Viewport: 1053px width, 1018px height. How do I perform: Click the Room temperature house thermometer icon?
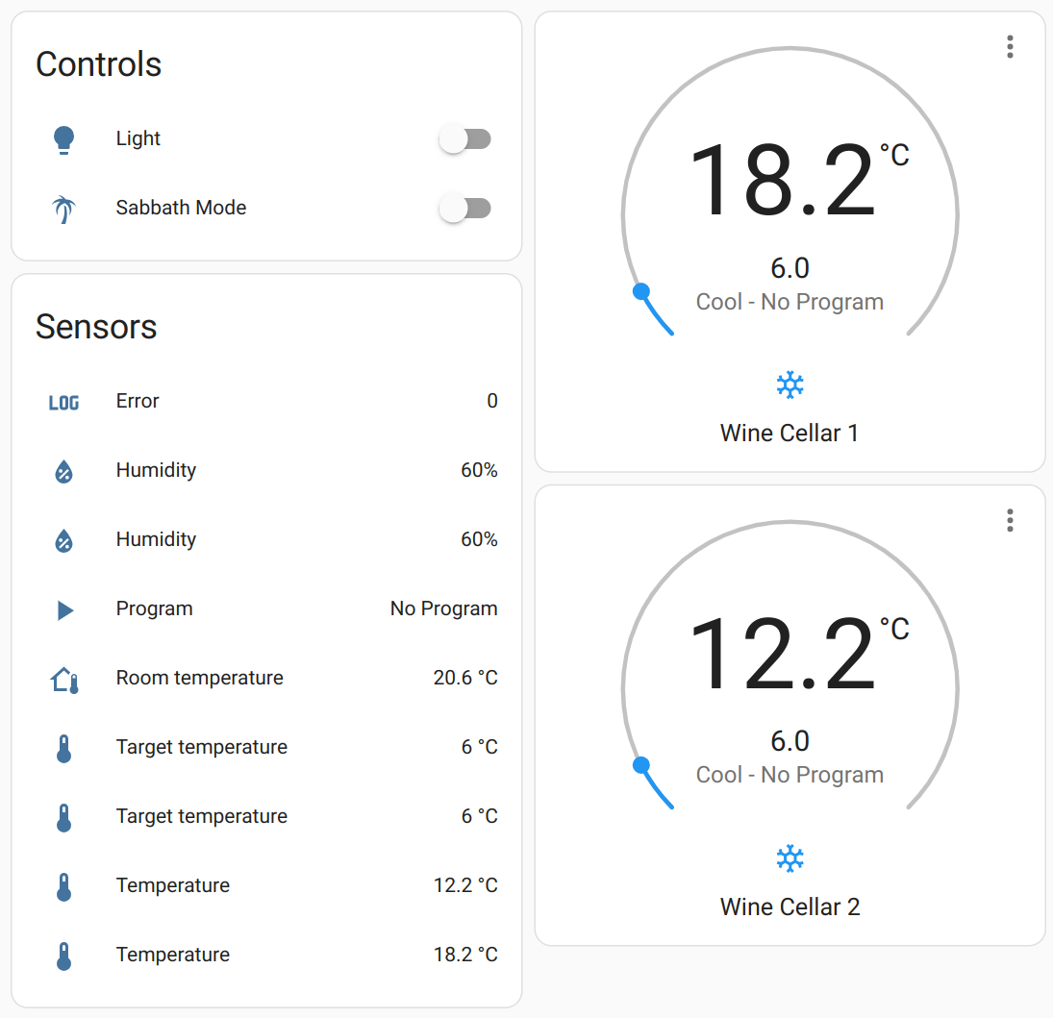[63, 680]
